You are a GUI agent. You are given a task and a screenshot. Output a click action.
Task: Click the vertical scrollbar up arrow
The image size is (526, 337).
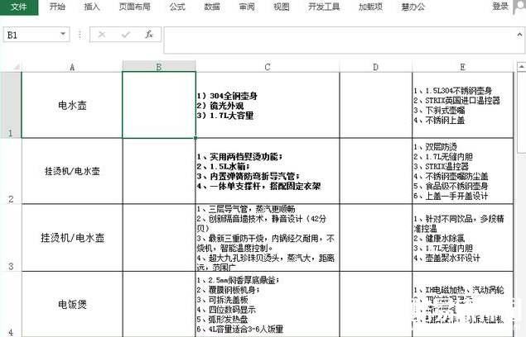(521, 67)
